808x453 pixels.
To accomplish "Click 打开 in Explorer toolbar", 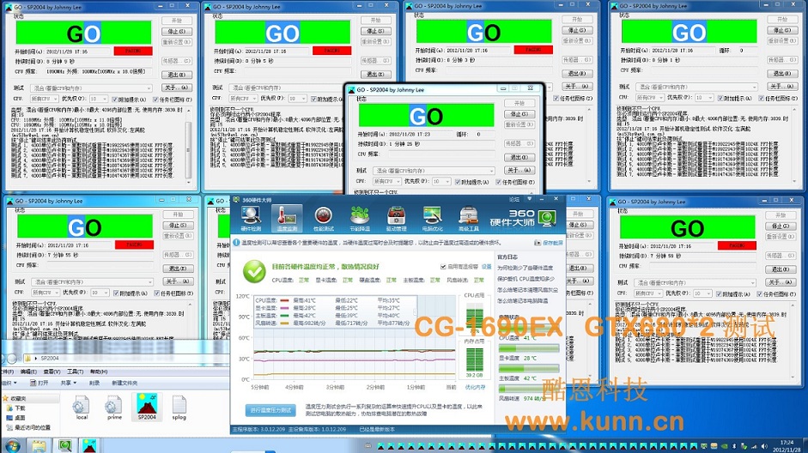I will pyautogui.click(x=39, y=383).
